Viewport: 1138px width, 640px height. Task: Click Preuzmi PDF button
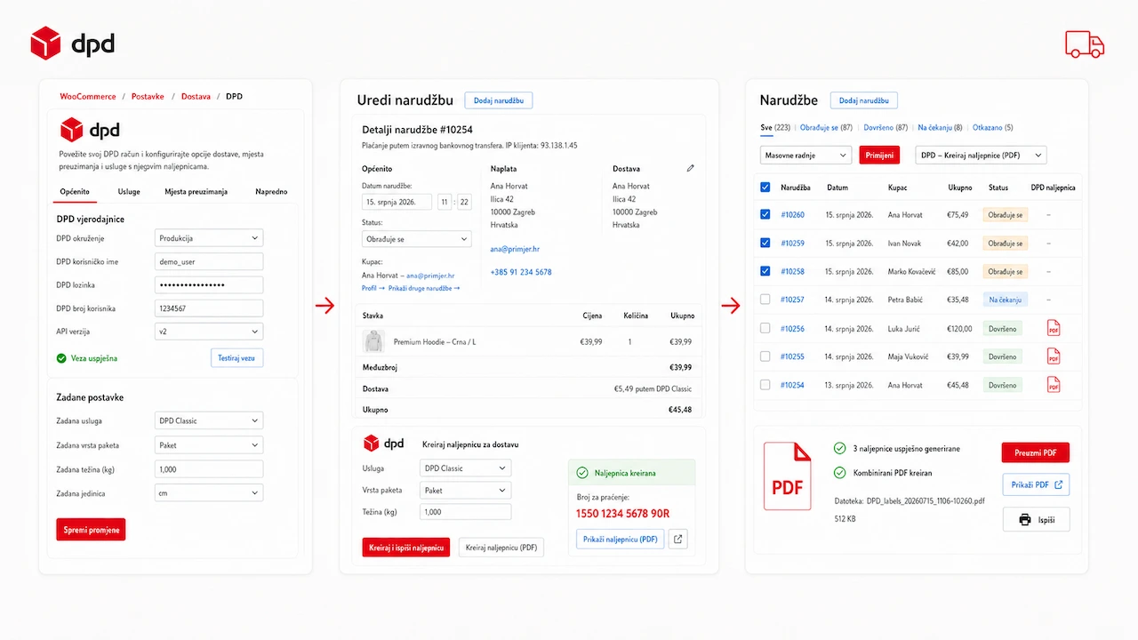[x=1036, y=452]
